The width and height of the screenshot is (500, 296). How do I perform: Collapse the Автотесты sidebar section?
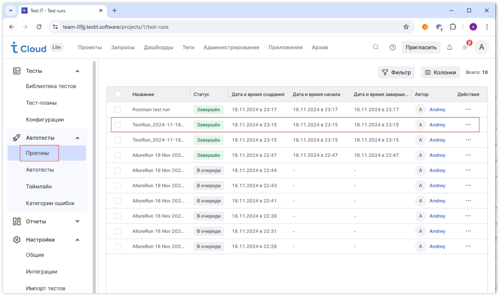point(77,137)
